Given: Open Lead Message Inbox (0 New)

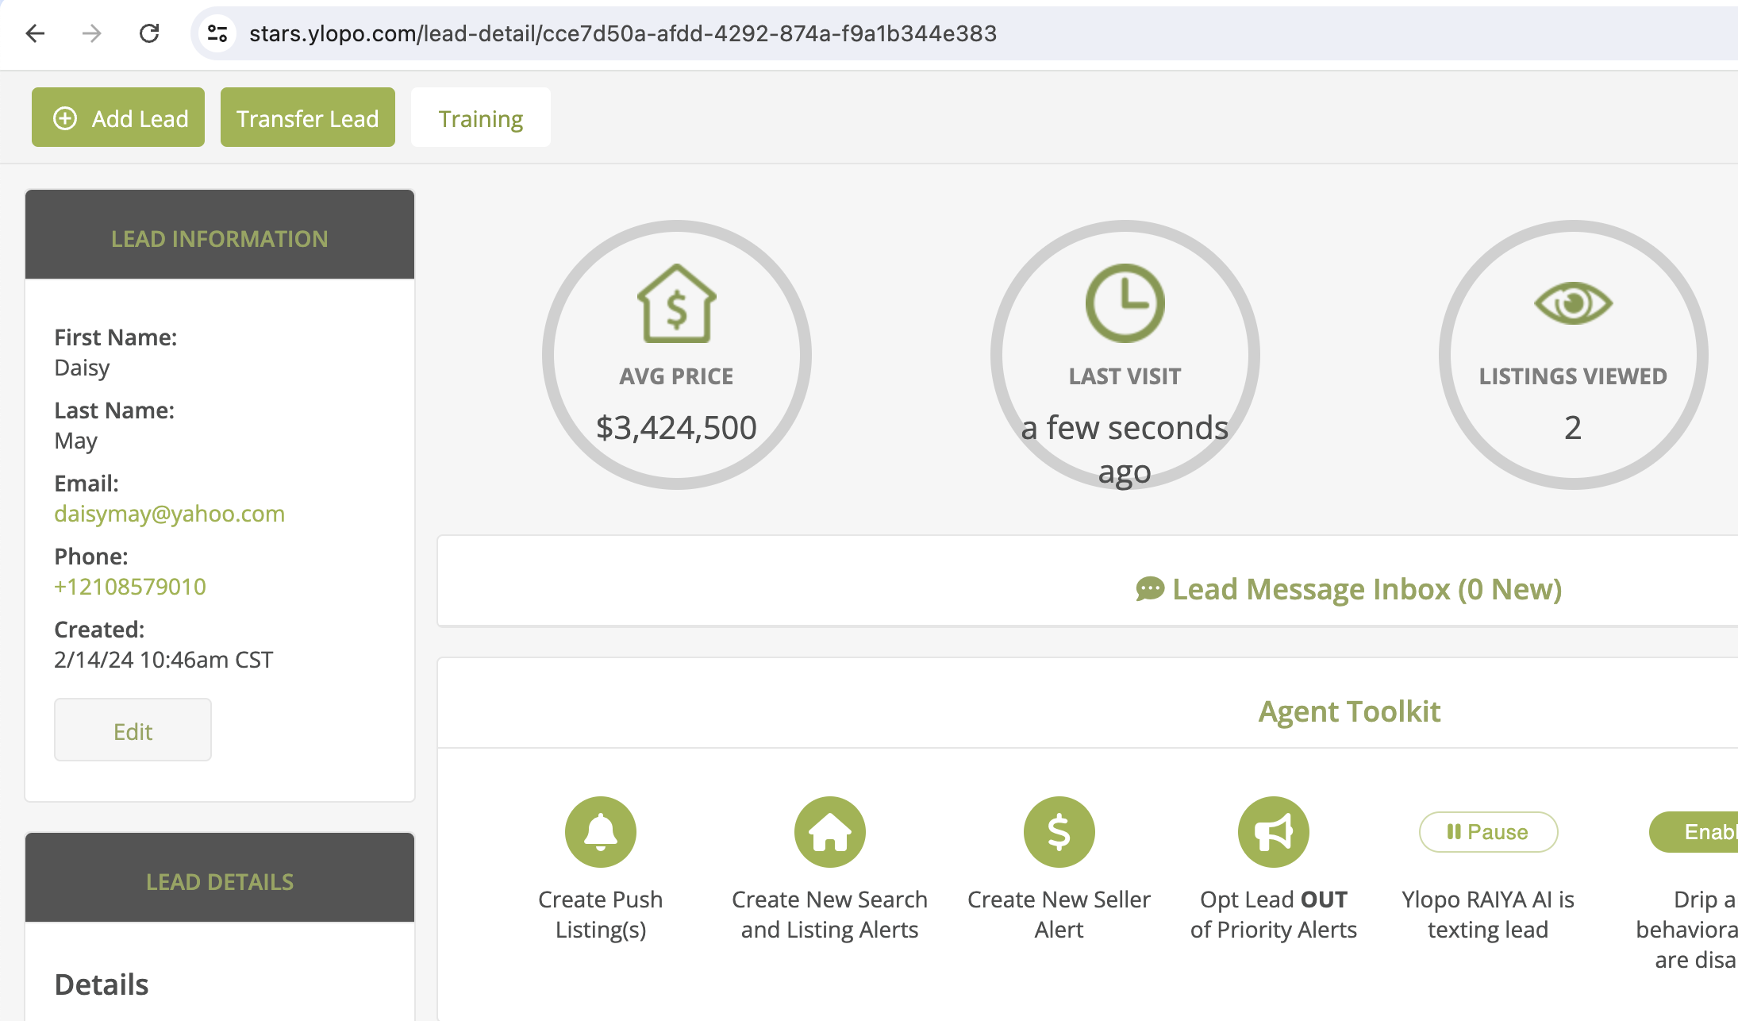Looking at the screenshot, I should (1348, 589).
